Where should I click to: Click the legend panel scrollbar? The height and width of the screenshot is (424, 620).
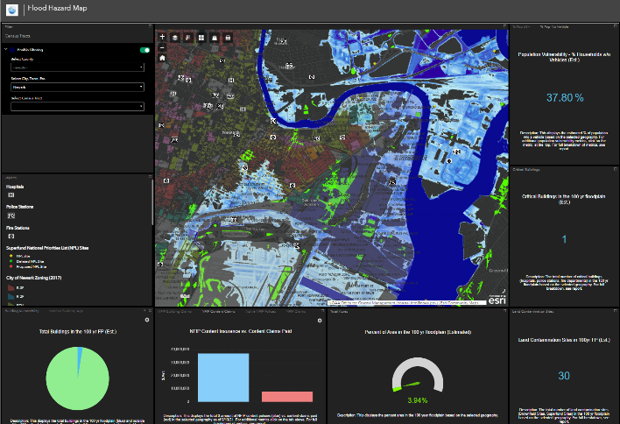[x=151, y=200]
